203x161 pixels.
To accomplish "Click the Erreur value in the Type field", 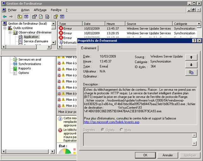I will 104,67.
